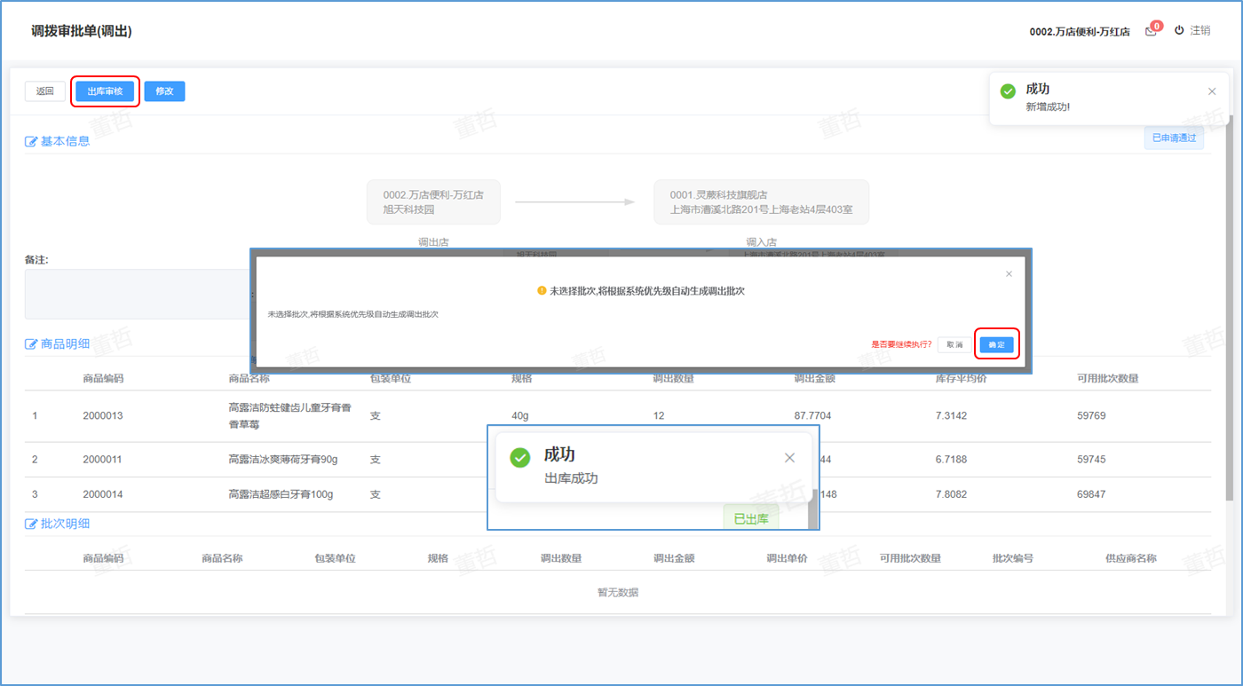Click the green check icon in 新增成功 toast
This screenshot has height=686, width=1243.
click(1008, 91)
